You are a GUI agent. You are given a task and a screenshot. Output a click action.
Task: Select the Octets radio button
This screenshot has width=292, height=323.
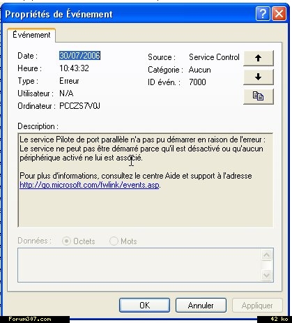(66, 241)
